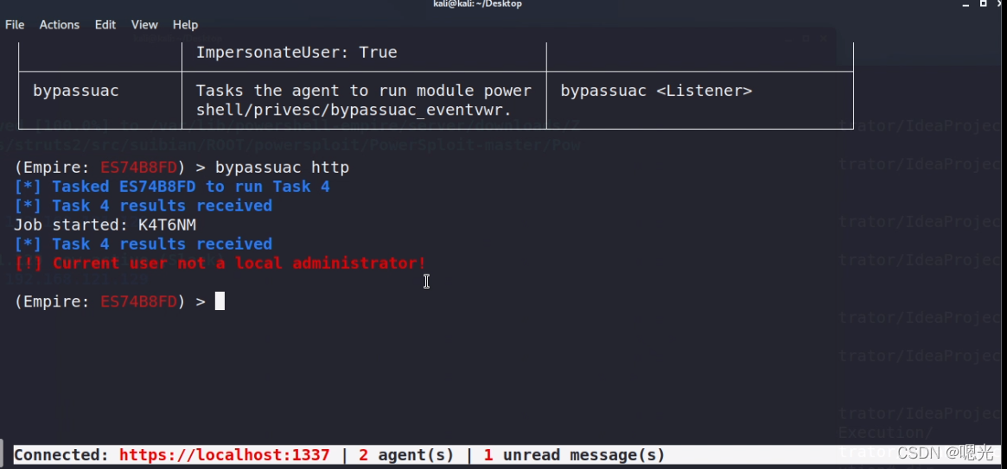Viewport: 1007px width, 469px height.
Task: Click '2 agent(s)' in status bar
Action: coord(406,455)
